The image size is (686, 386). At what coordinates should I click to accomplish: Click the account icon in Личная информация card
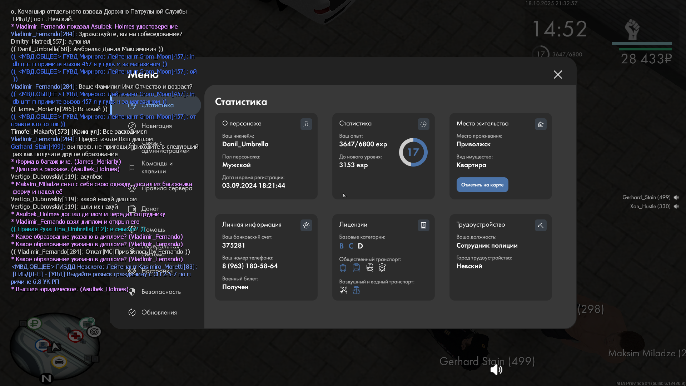click(x=306, y=225)
